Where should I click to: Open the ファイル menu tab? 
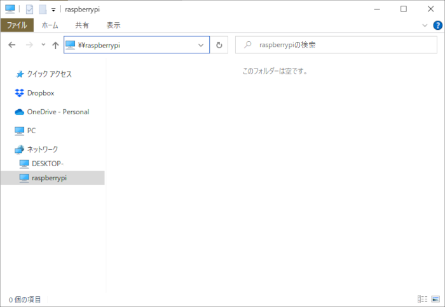tap(17, 25)
